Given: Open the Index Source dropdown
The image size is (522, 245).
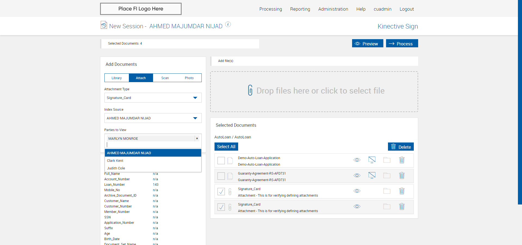Looking at the screenshot, I should [153, 118].
